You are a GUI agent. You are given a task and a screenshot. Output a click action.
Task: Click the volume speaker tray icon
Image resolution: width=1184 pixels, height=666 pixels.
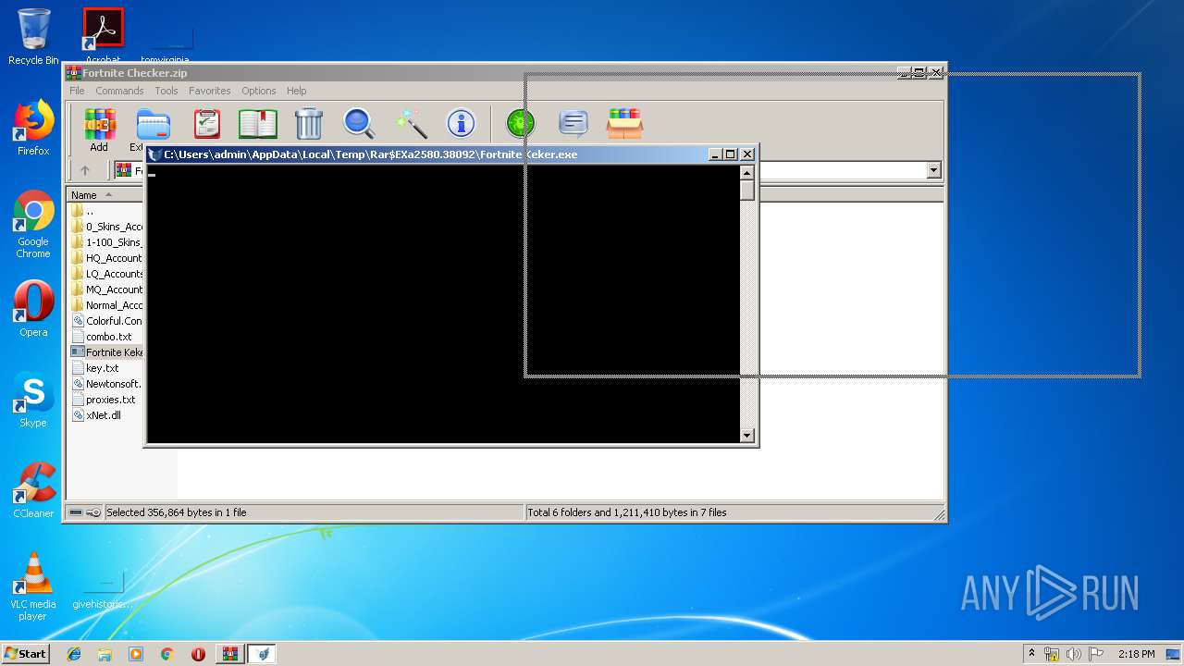point(1074,654)
